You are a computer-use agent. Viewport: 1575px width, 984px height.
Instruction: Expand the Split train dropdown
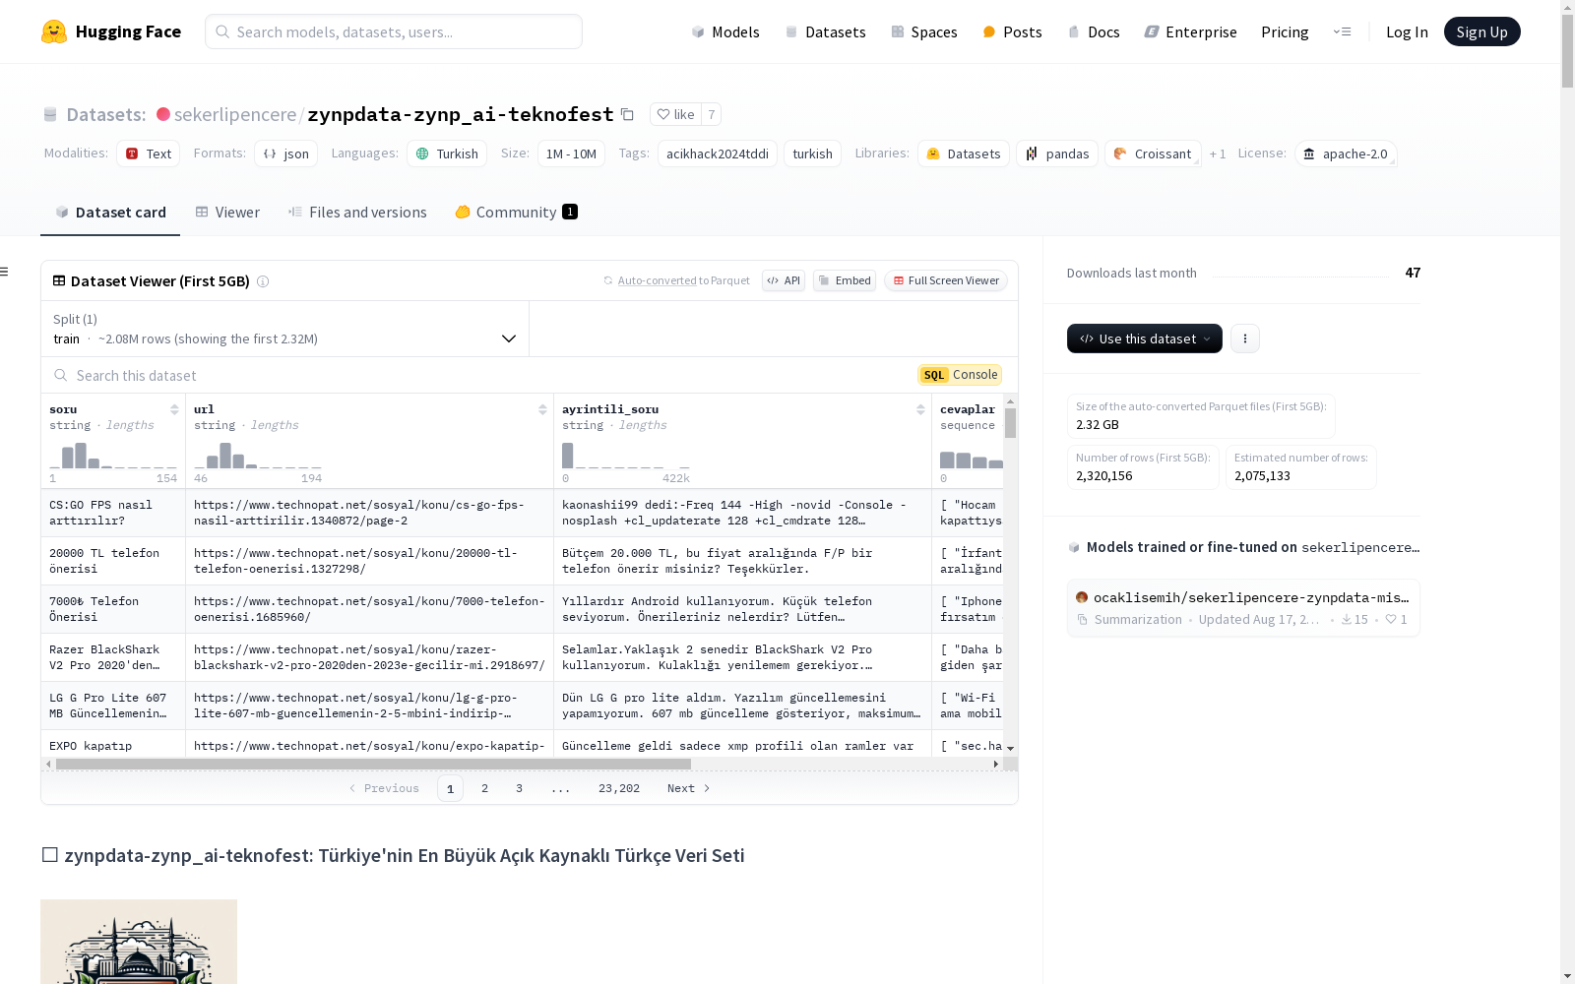click(285, 329)
